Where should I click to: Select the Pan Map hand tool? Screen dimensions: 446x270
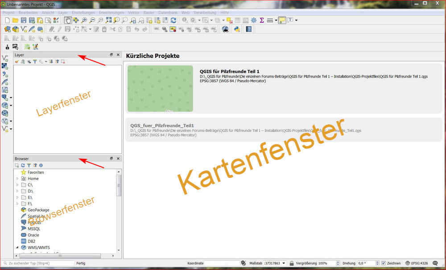[67, 20]
